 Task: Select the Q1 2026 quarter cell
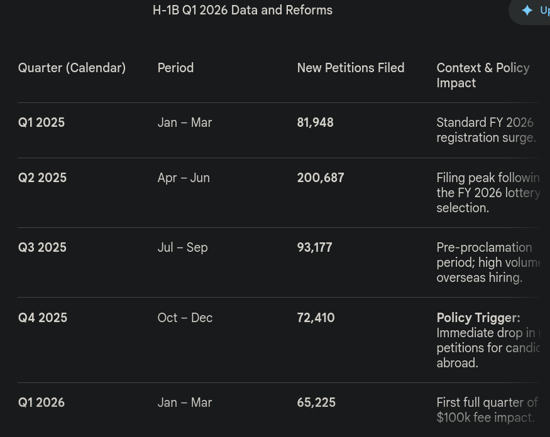[41, 403]
